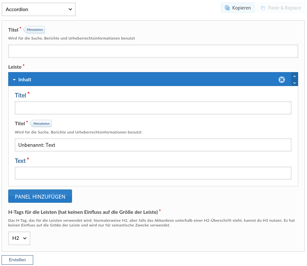Click the Paste & Replace button
Screen dimensions: 307x266
coord(280,8)
